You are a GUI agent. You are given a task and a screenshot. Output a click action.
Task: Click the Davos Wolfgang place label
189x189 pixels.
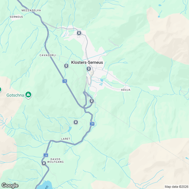pyautogui.click(x=56, y=161)
